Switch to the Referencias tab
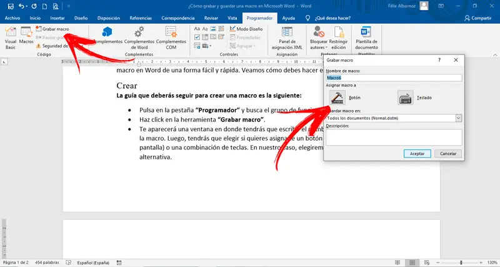 click(141, 18)
